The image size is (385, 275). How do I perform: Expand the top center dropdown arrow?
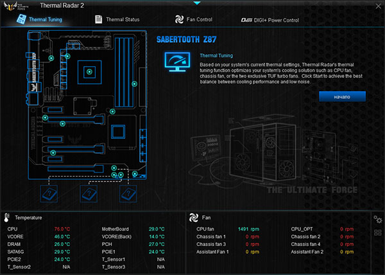tap(197, 3)
